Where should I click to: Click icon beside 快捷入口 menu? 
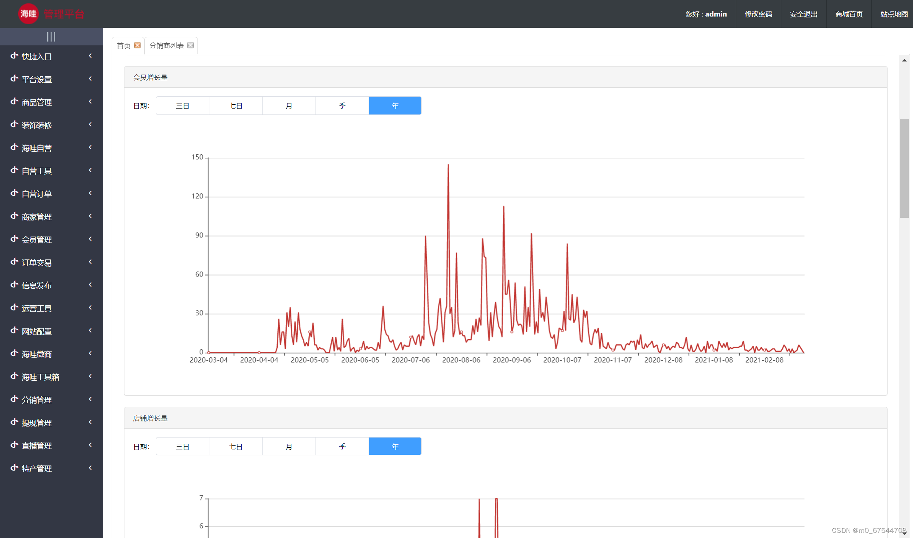14,56
